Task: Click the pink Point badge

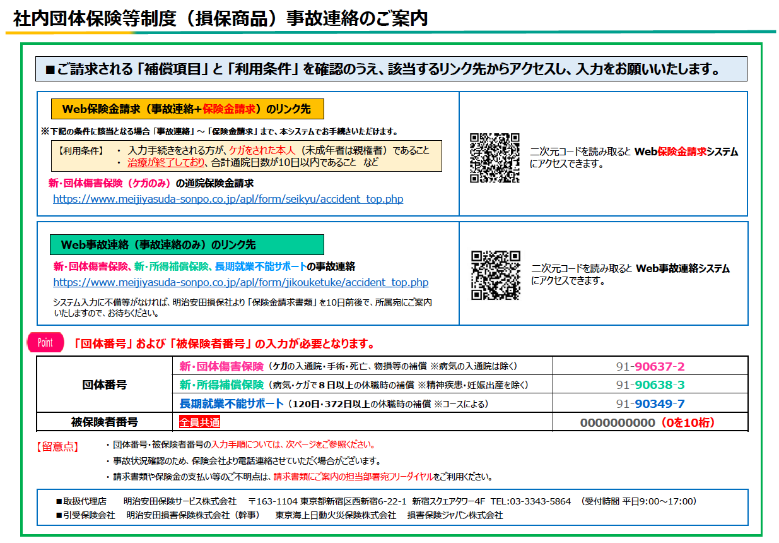Action: (x=45, y=343)
